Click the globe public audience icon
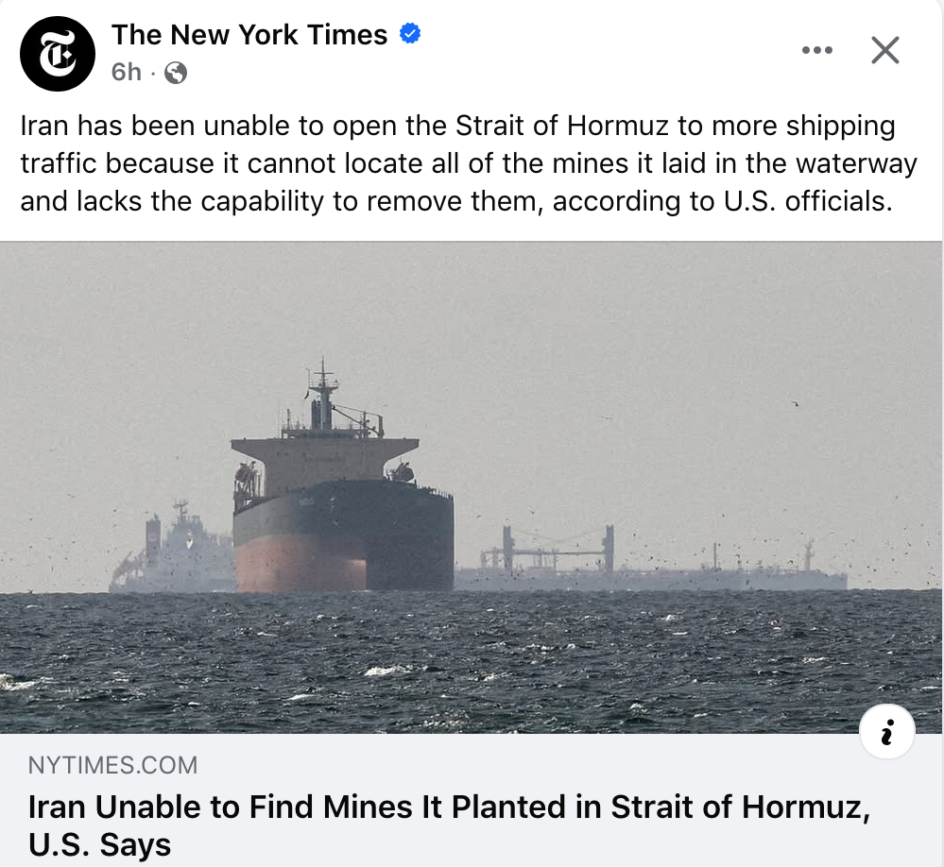Screen dimensions: 944x867 (x=176, y=73)
